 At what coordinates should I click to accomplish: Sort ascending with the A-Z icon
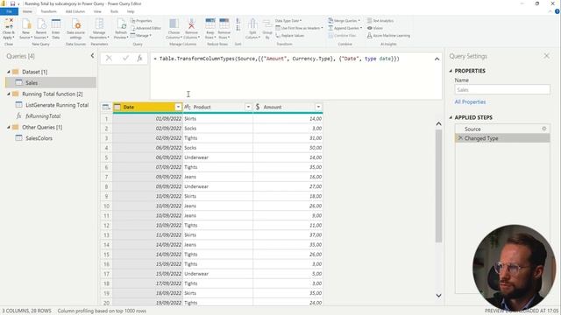238,21
